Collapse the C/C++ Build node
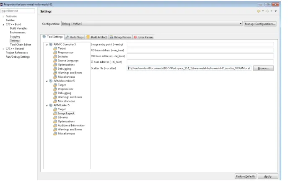This screenshot has width=288, height=183. pyautogui.click(x=3, y=24)
